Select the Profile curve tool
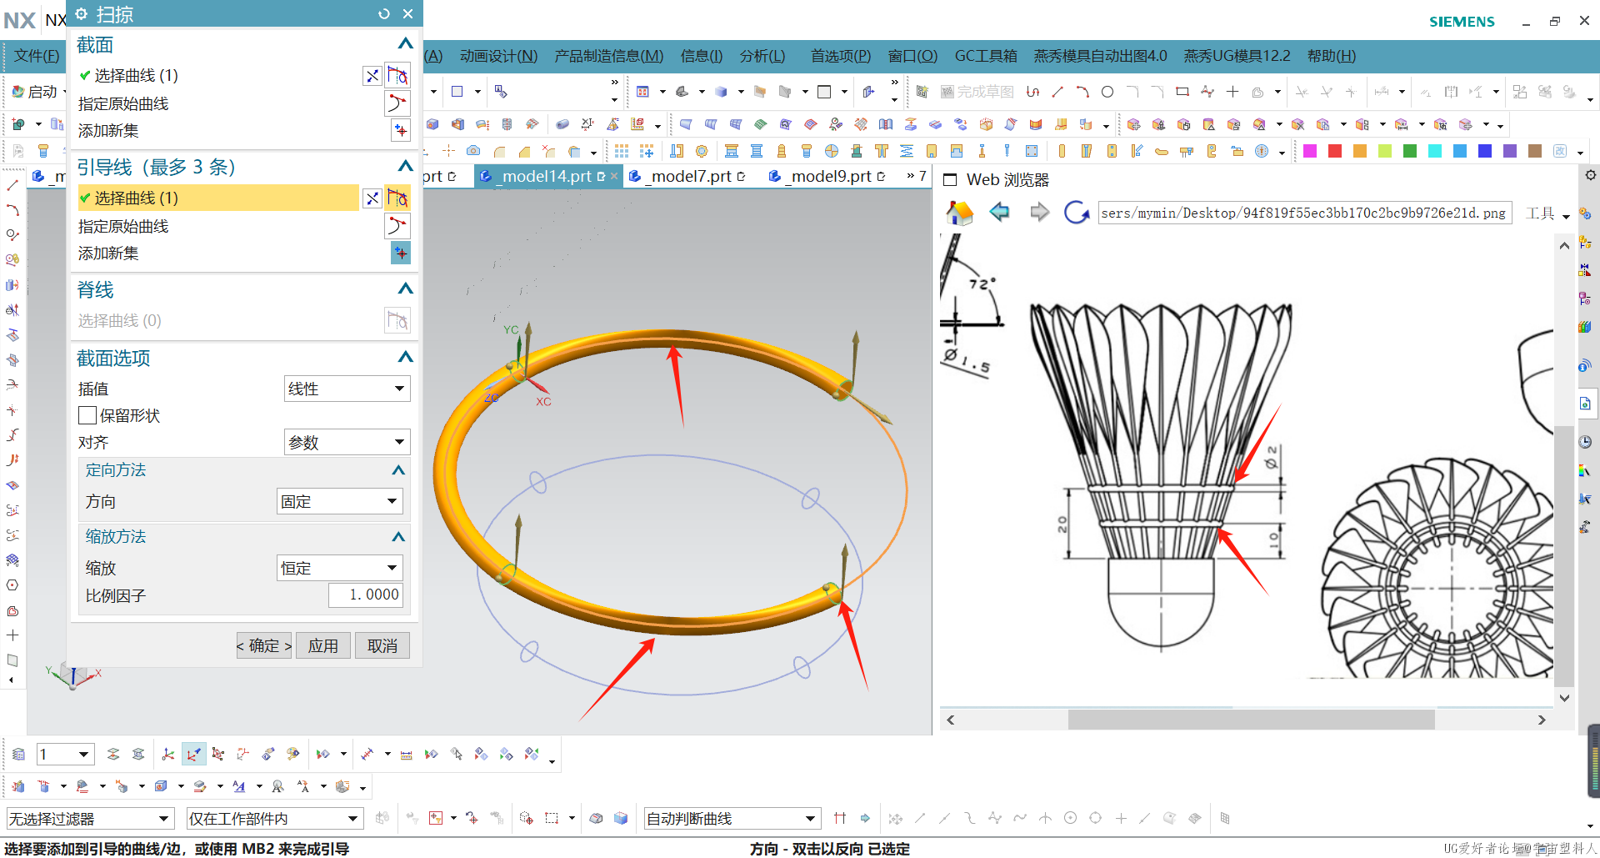1600x858 pixels. point(1033,92)
